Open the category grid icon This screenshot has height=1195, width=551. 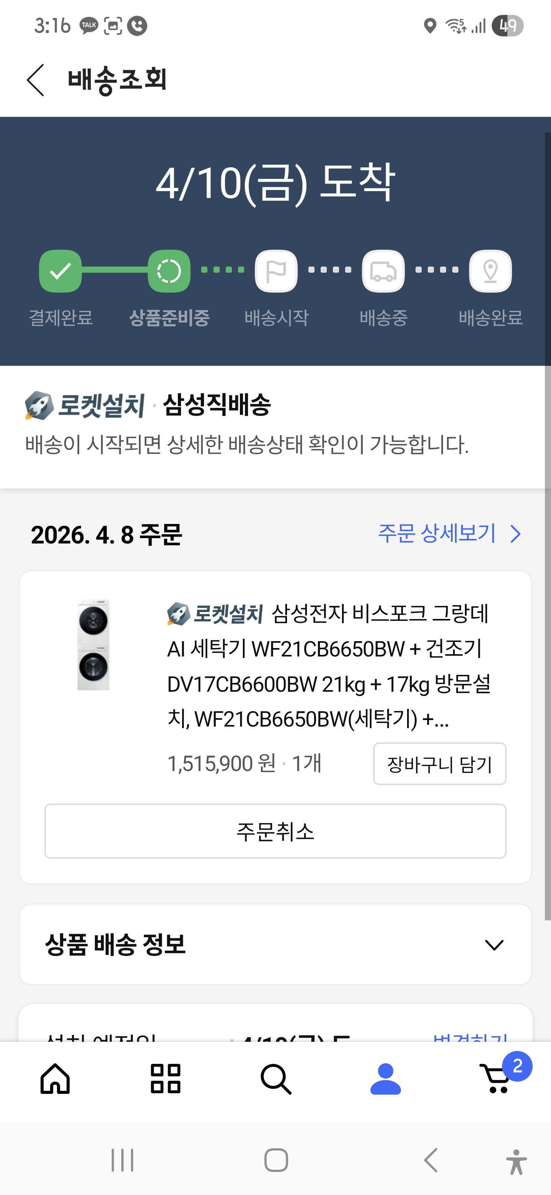[165, 1078]
